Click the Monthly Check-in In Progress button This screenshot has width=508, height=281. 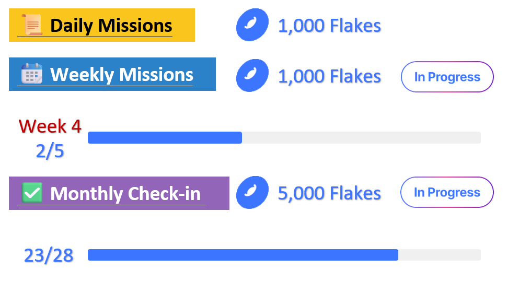(x=447, y=192)
